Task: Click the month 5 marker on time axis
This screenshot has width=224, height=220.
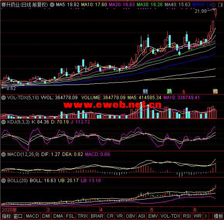Action: (x=152, y=210)
